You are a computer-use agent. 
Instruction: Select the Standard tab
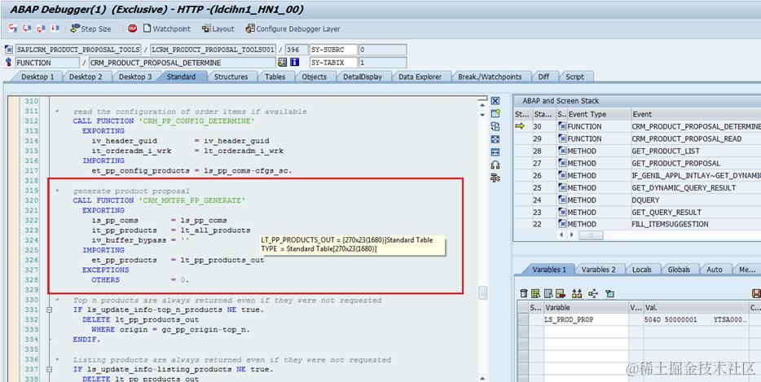[181, 77]
